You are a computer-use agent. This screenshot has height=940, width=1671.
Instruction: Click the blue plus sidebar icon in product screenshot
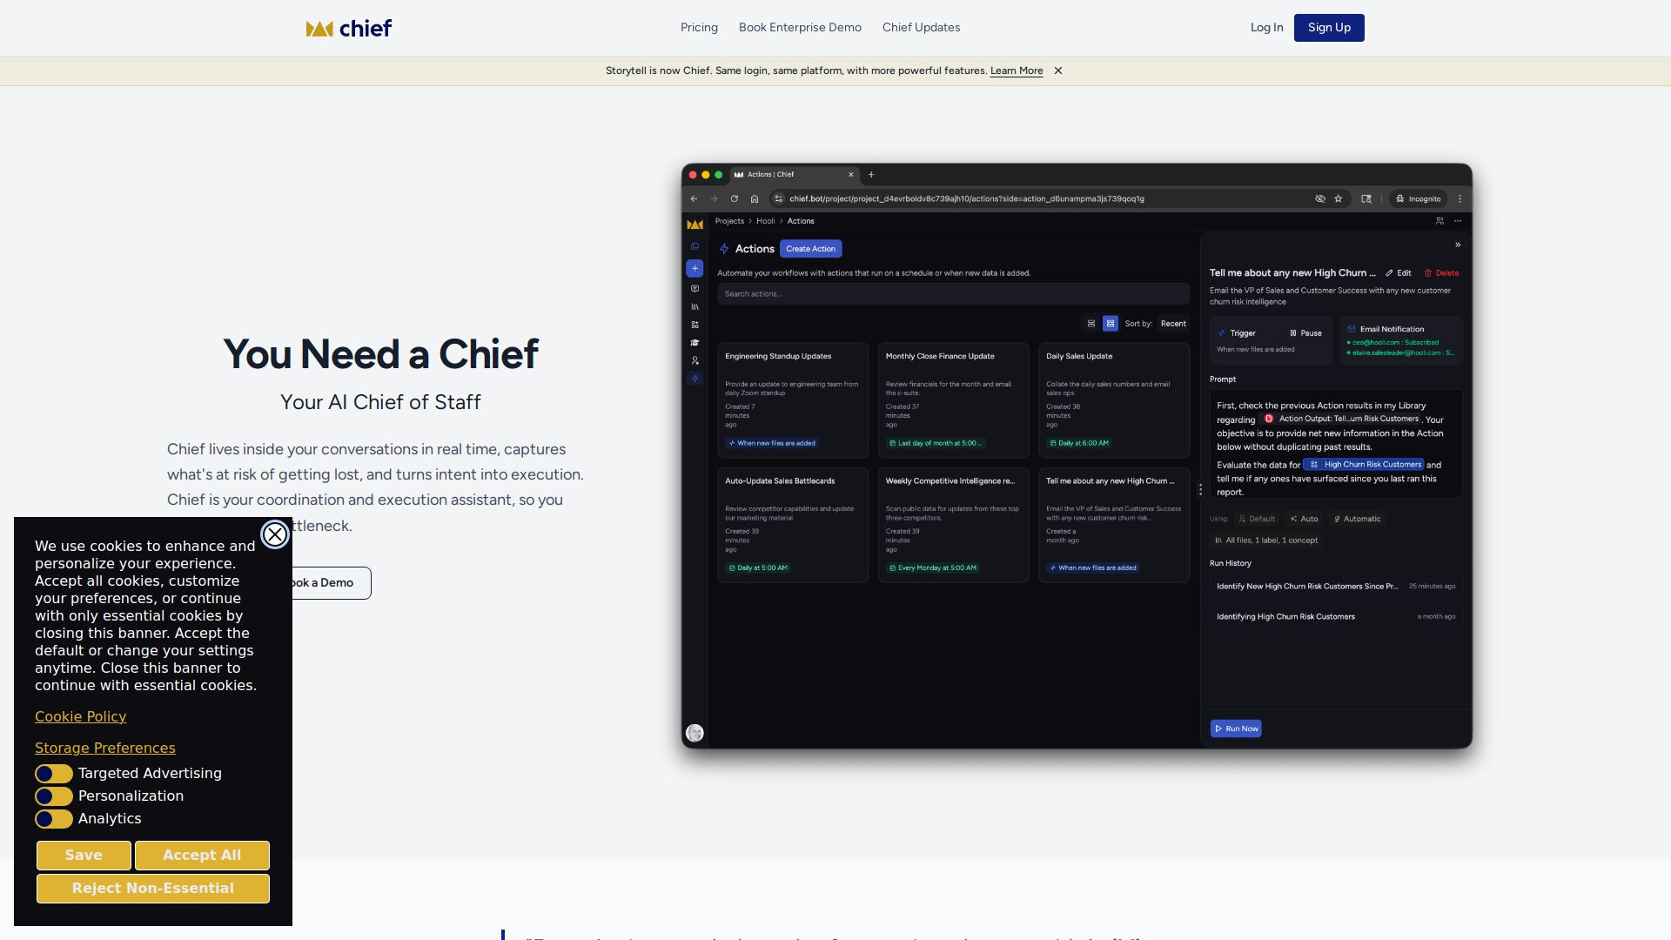695,268
